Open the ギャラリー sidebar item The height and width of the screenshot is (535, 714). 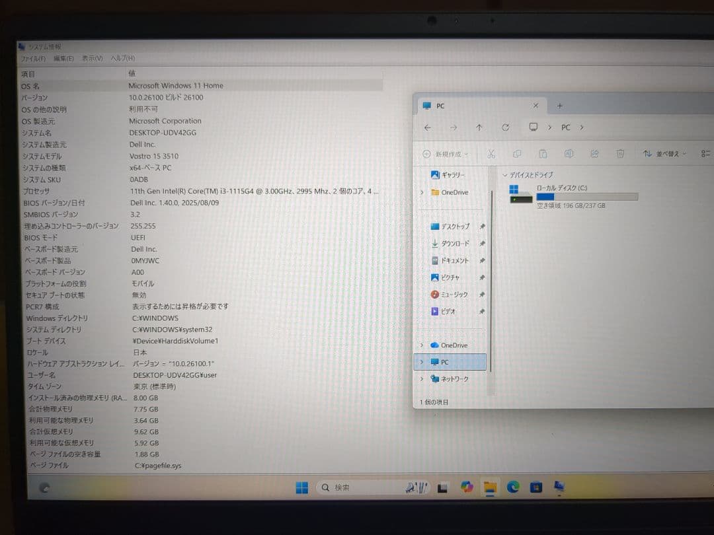(x=448, y=174)
